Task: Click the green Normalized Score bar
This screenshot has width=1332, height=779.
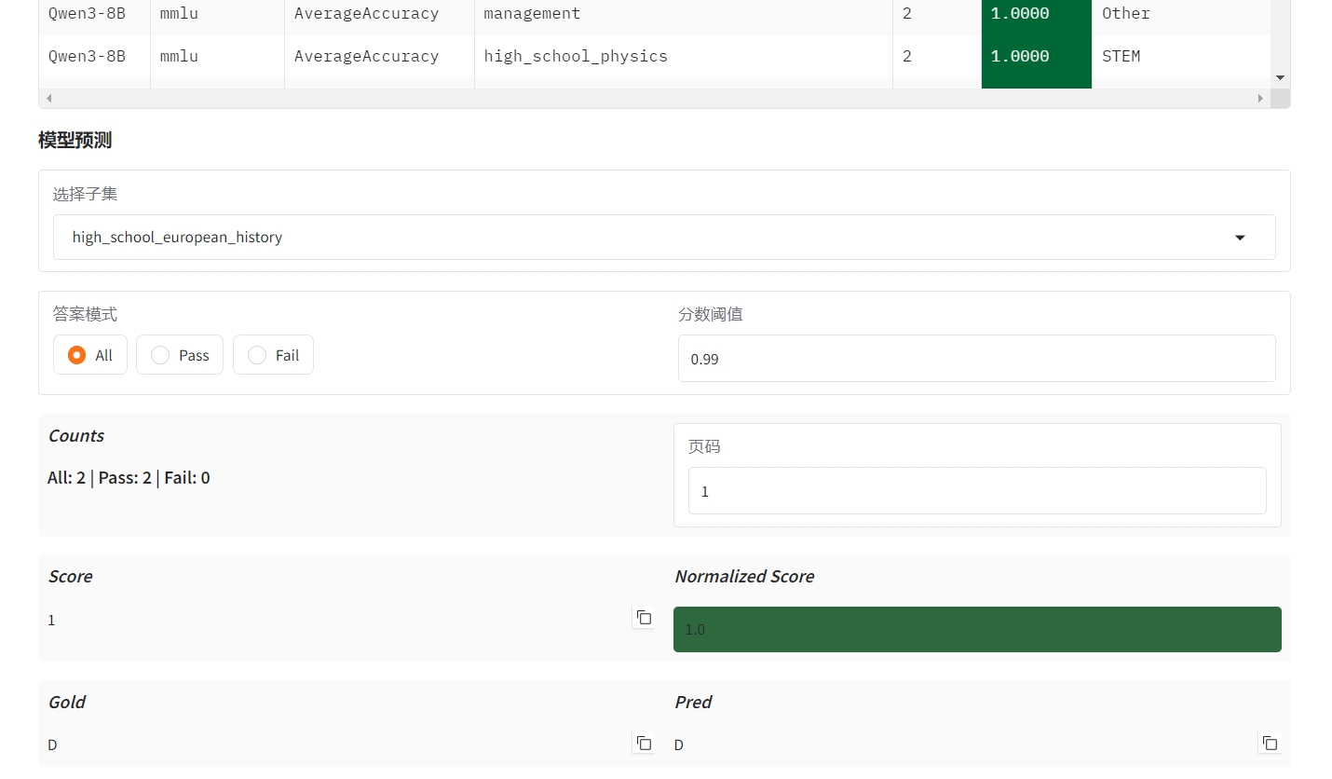Action: point(976,629)
